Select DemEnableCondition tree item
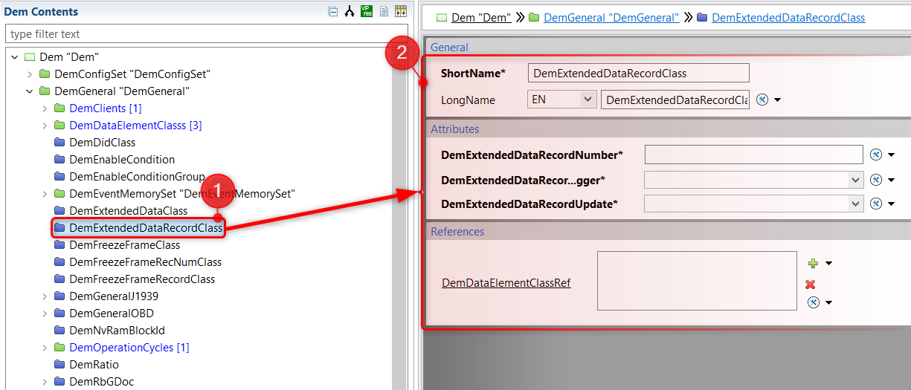 pyautogui.click(x=122, y=160)
